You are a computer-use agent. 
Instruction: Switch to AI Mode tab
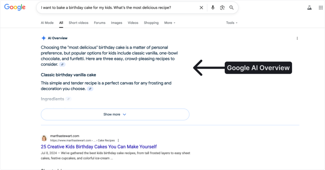47,23
